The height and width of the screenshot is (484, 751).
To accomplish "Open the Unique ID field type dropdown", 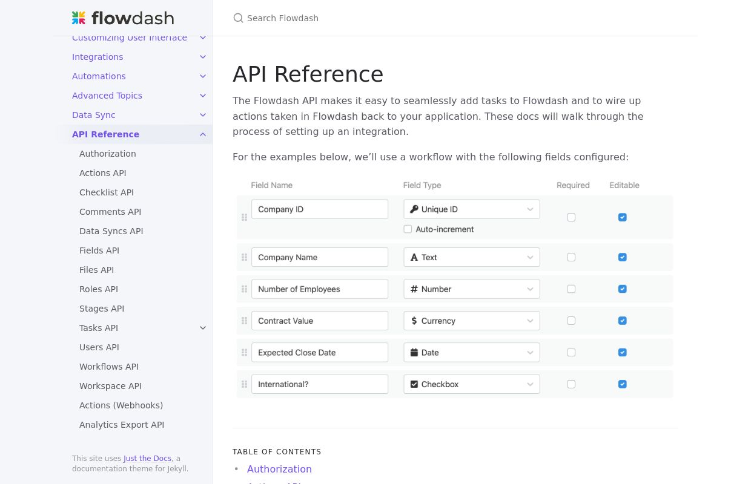I will click(472, 209).
